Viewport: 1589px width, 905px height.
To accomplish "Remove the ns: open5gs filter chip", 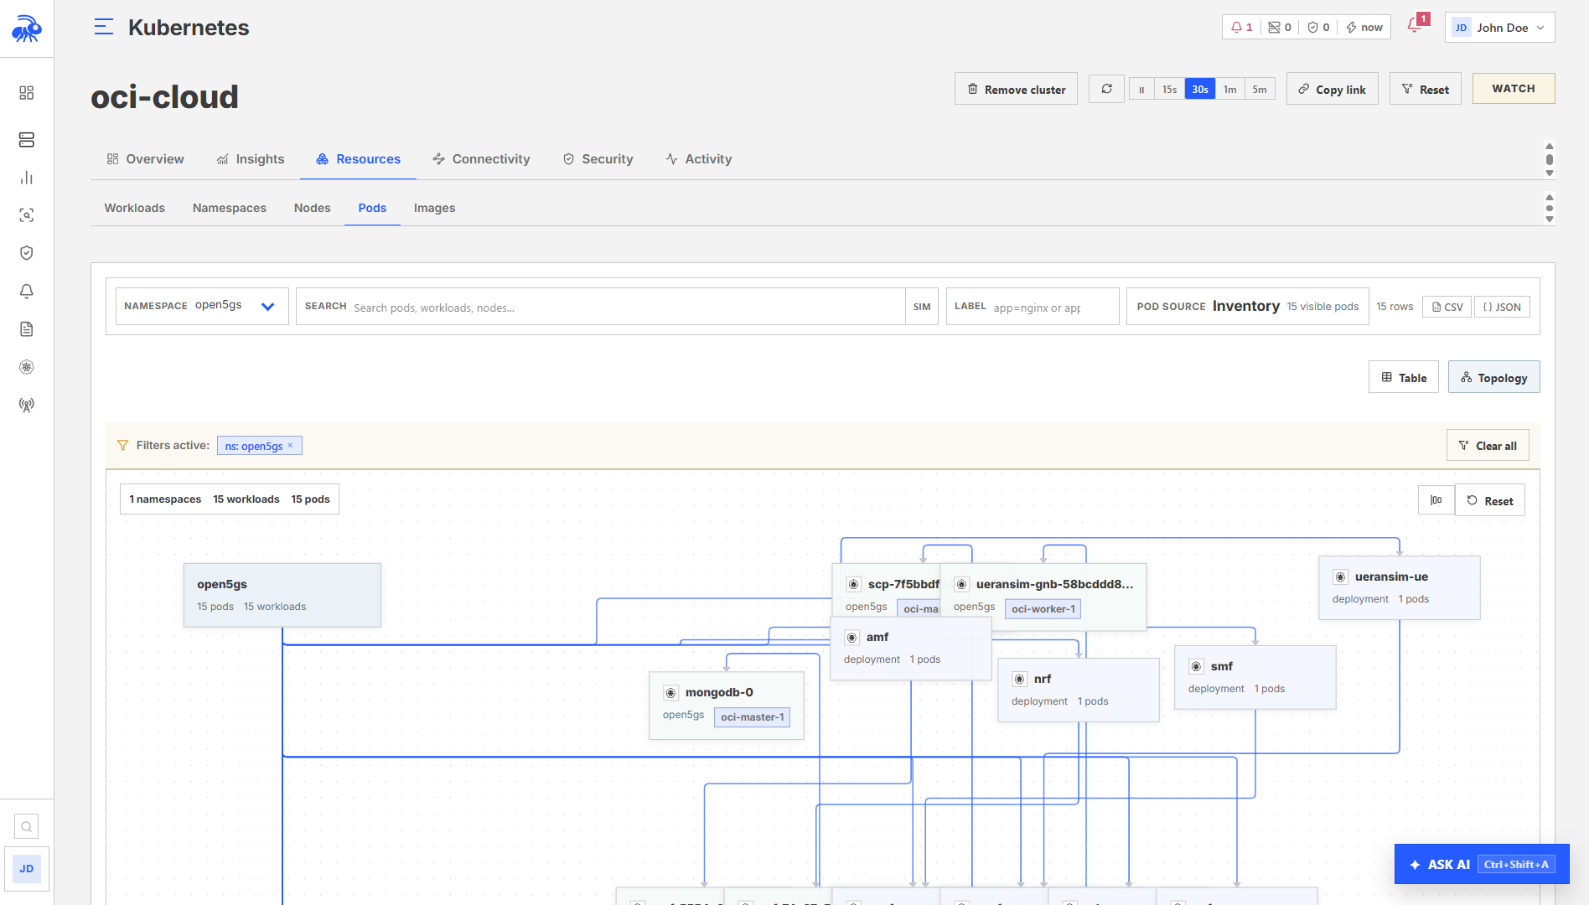I will (291, 445).
